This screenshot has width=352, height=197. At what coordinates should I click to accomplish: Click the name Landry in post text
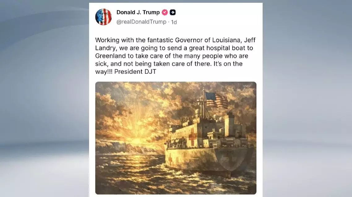coord(105,48)
